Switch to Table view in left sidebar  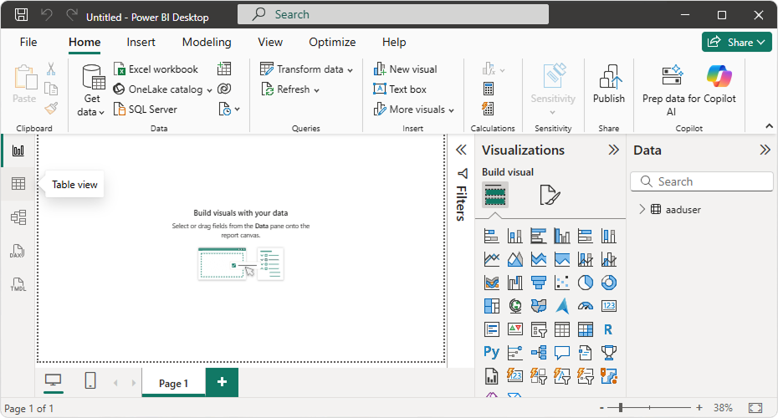coord(18,184)
